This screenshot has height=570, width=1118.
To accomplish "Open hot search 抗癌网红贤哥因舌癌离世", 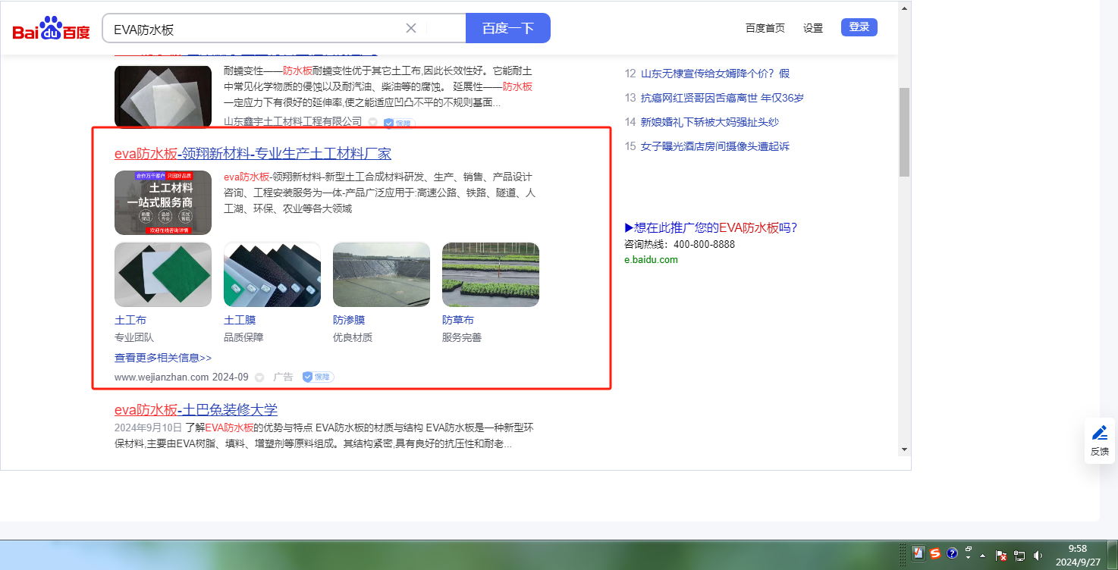I will tap(722, 98).
